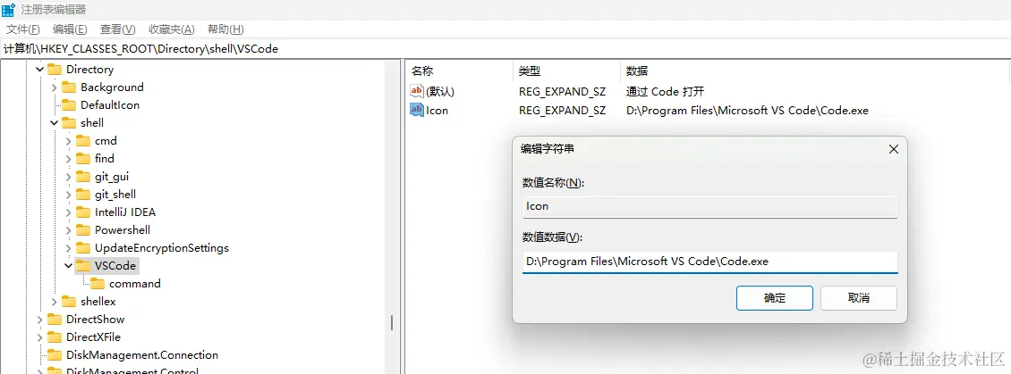Select the (默认) row's REG_EXPAND_SZ type

pos(562,91)
